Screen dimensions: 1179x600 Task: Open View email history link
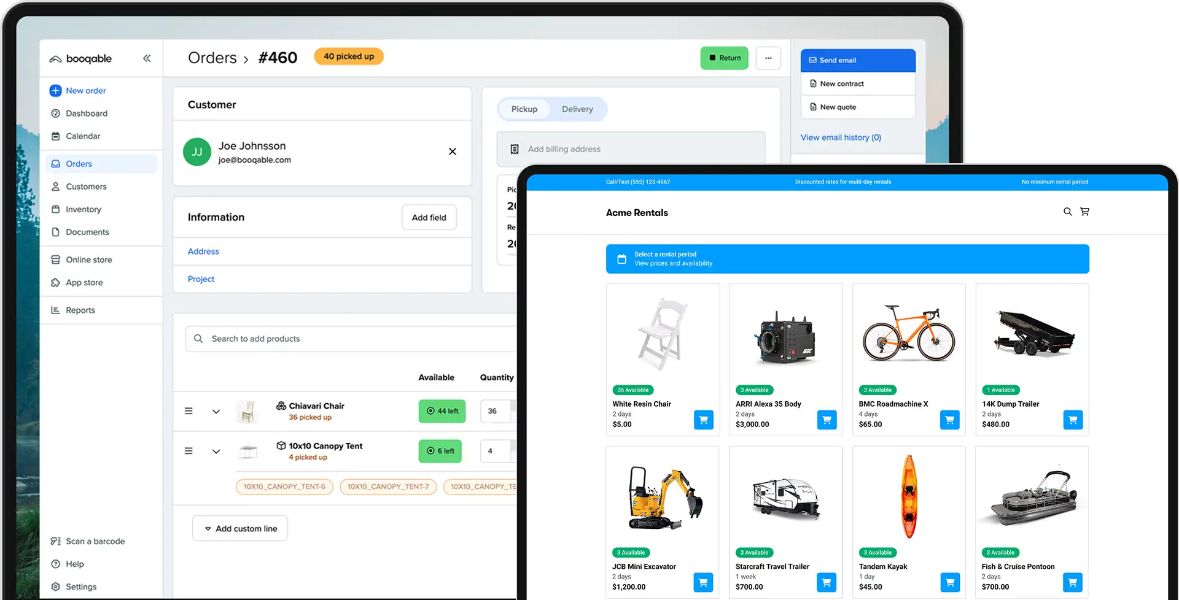[841, 137]
